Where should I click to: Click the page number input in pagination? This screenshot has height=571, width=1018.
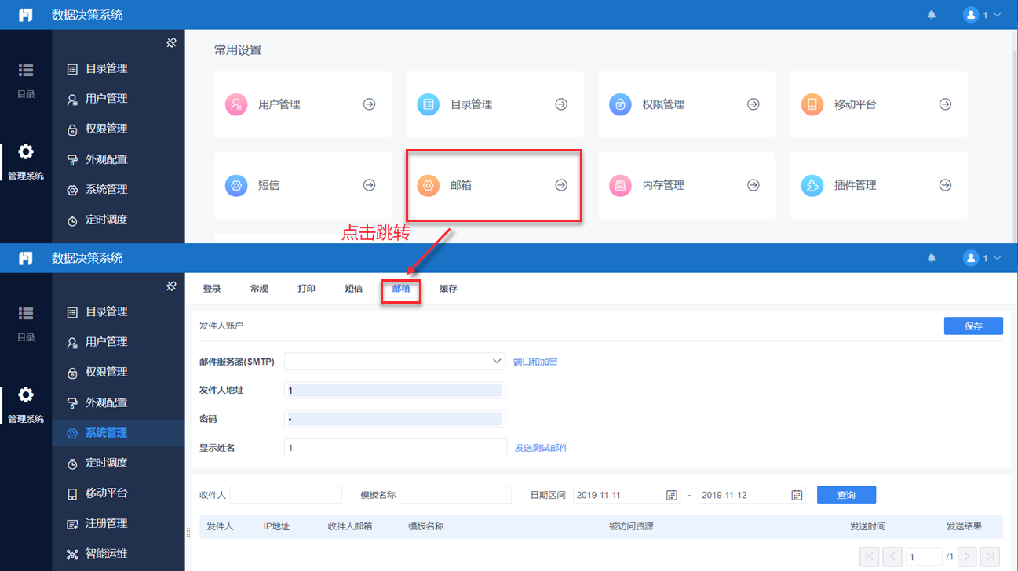(x=924, y=556)
